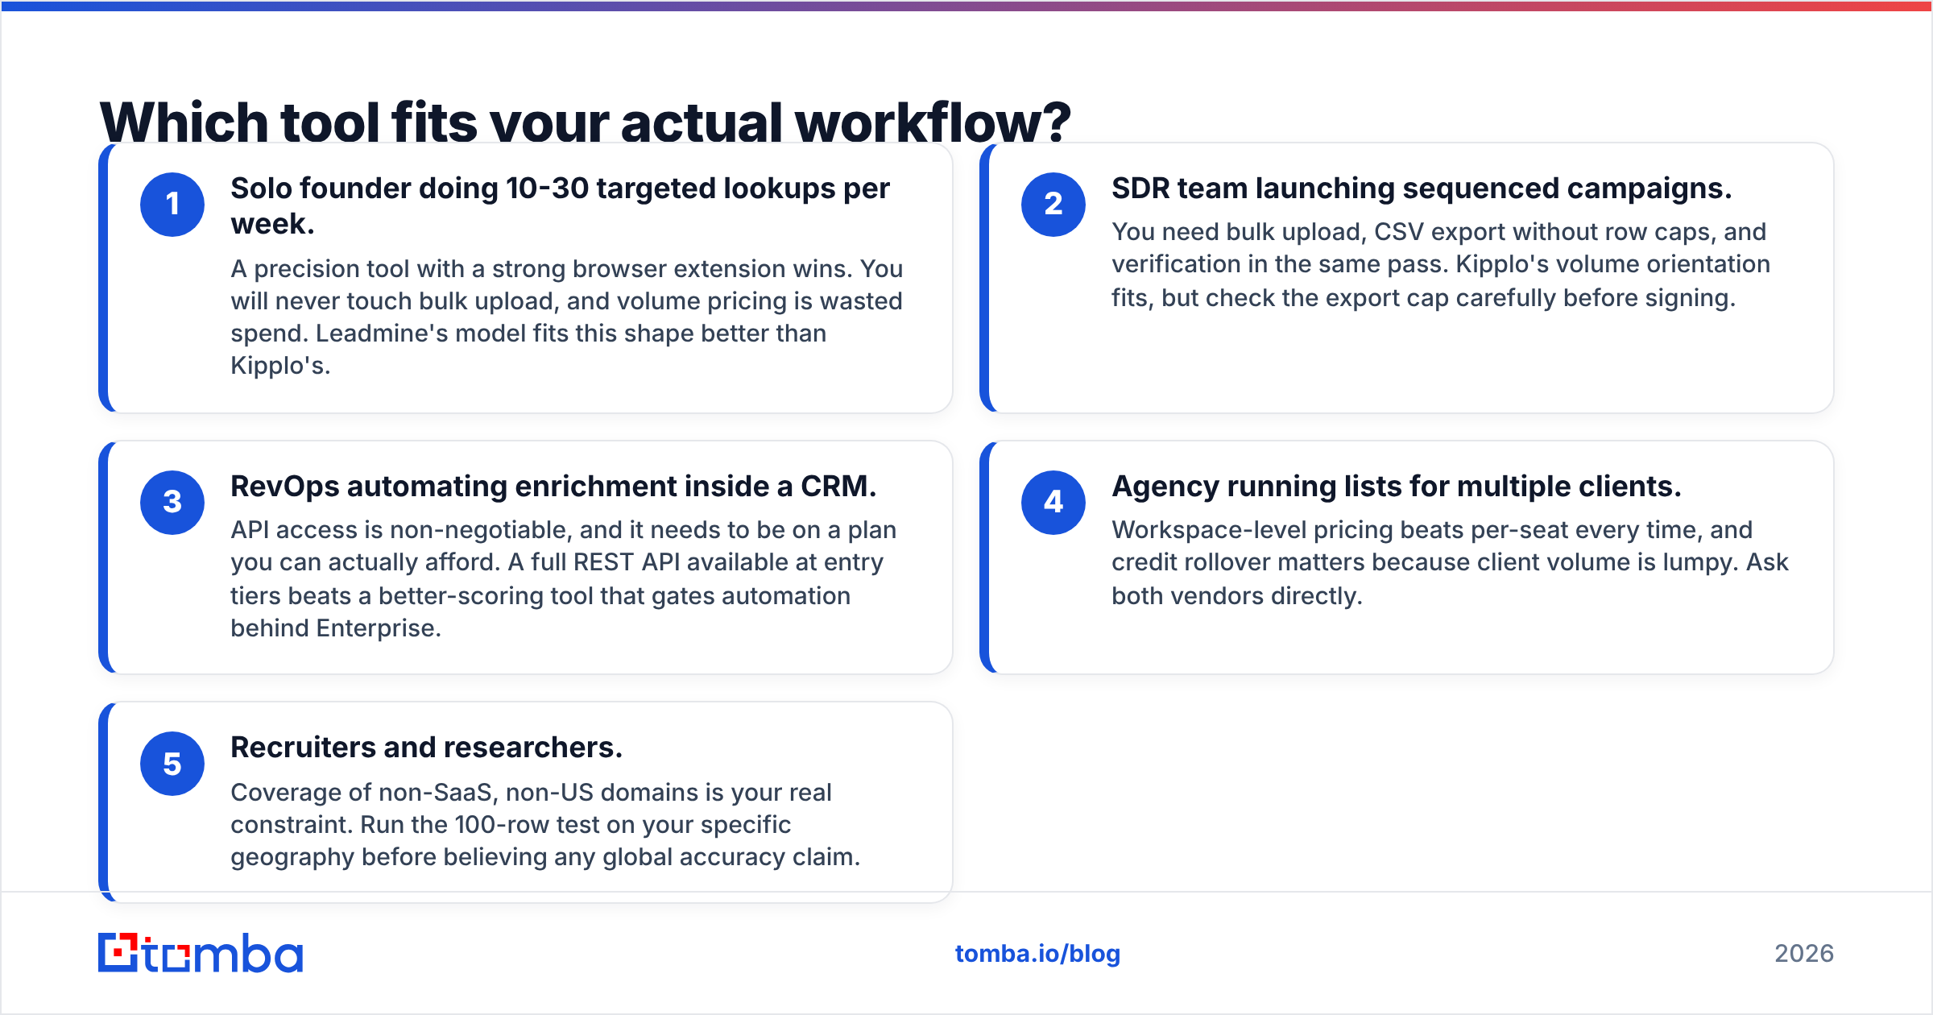Click paragraph starting "You need bulk upload, CSV export"
Image resolution: width=1933 pixels, height=1015 pixels.
[1441, 265]
